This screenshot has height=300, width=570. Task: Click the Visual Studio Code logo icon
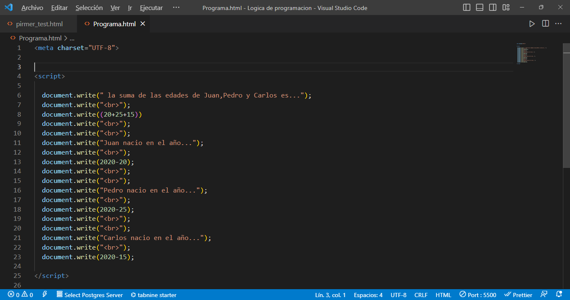tap(8, 7)
